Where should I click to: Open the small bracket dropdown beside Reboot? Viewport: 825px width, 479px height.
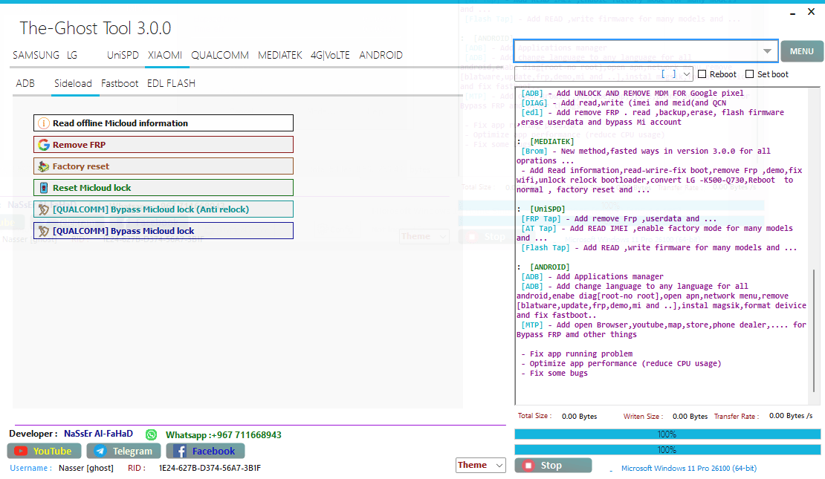[686, 74]
